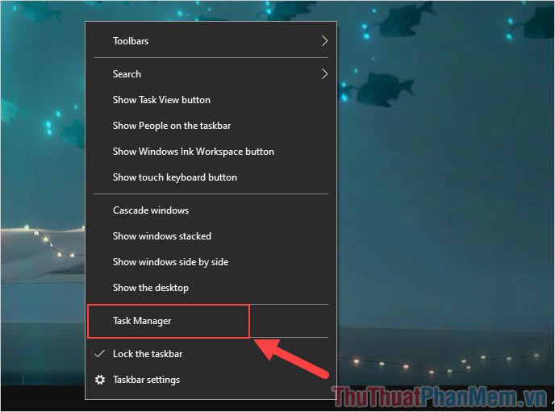
Task: Toggle Show Windows Ink Workspace button
Action: [x=211, y=152]
